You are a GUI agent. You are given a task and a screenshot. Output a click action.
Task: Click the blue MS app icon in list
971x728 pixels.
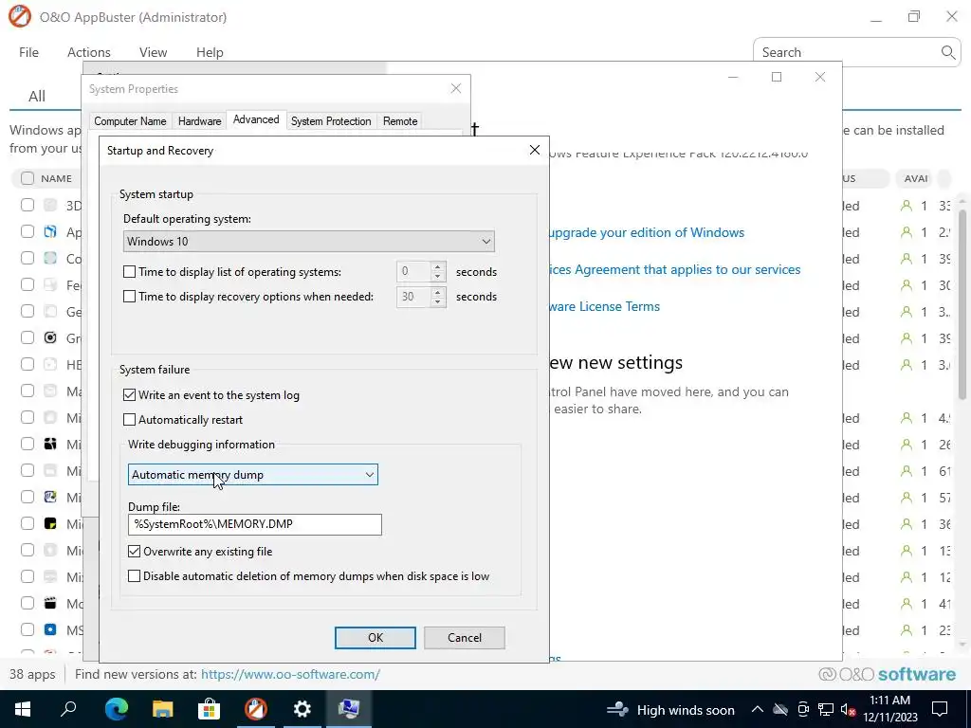coord(51,629)
